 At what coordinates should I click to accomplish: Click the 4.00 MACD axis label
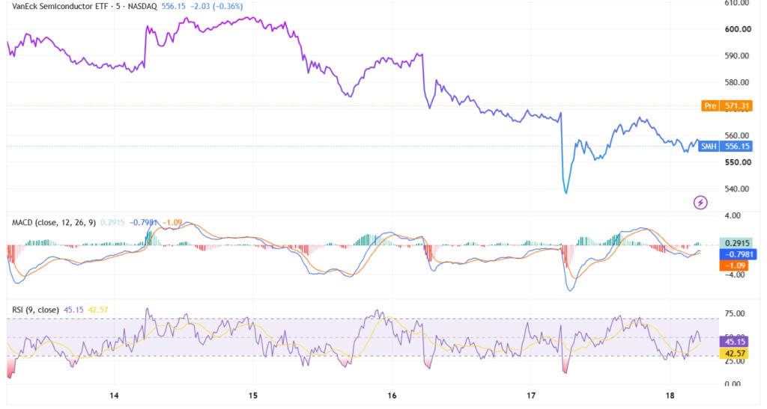[x=733, y=215]
